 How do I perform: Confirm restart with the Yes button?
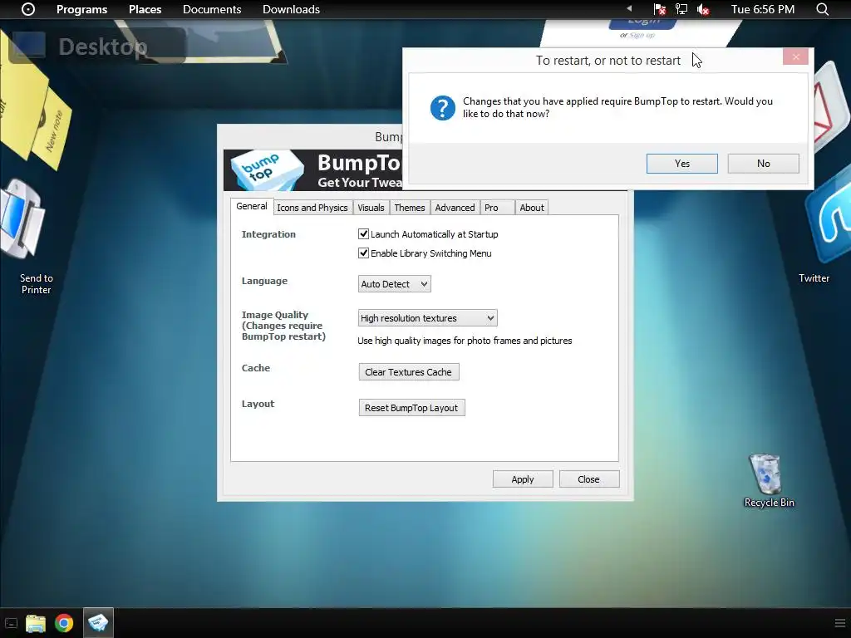681,164
